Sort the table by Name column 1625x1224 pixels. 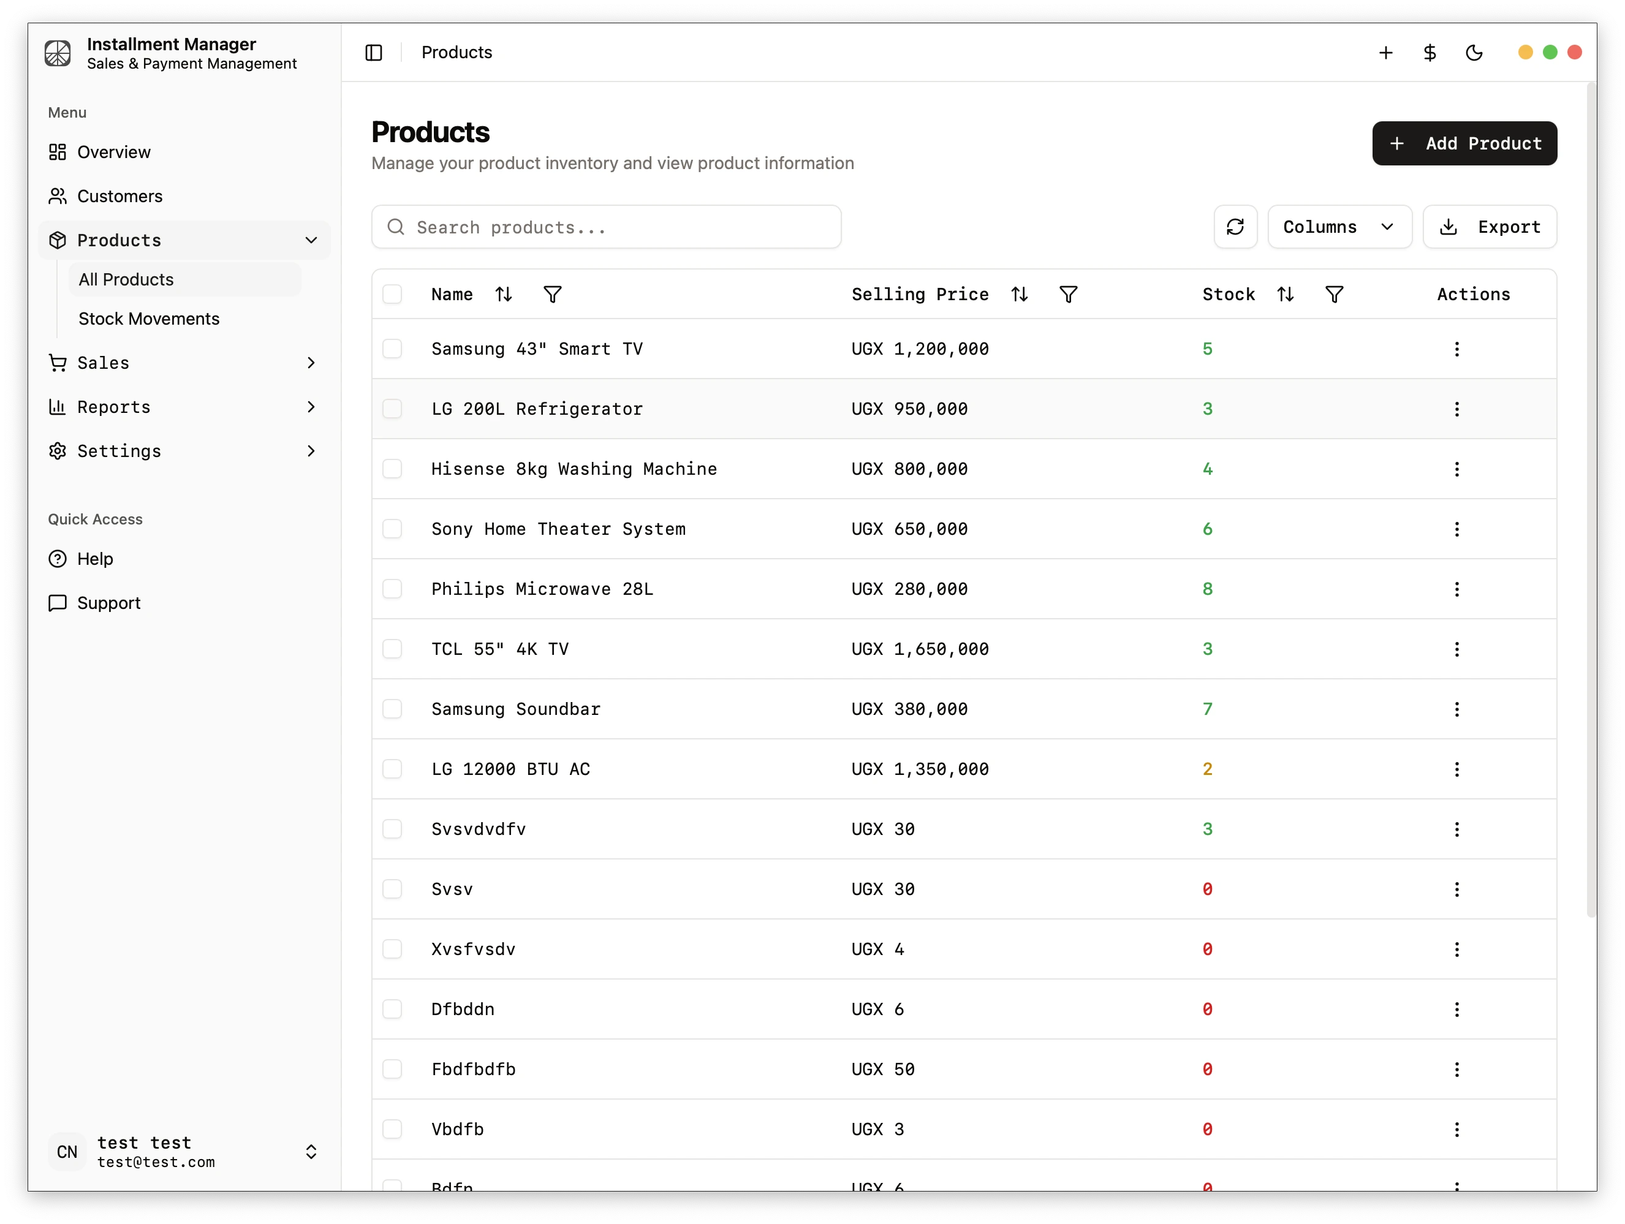pyautogui.click(x=504, y=293)
